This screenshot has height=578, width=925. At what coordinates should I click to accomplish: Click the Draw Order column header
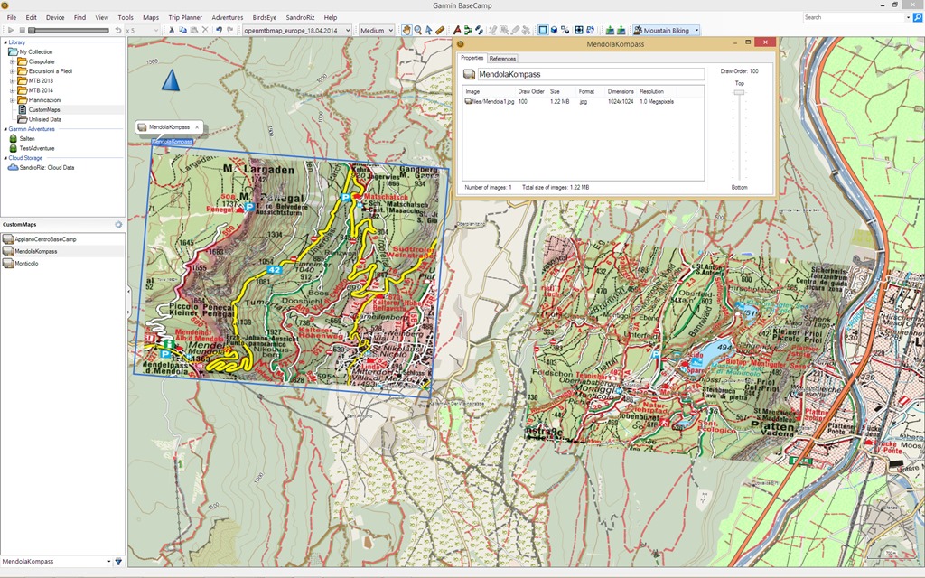point(531,91)
